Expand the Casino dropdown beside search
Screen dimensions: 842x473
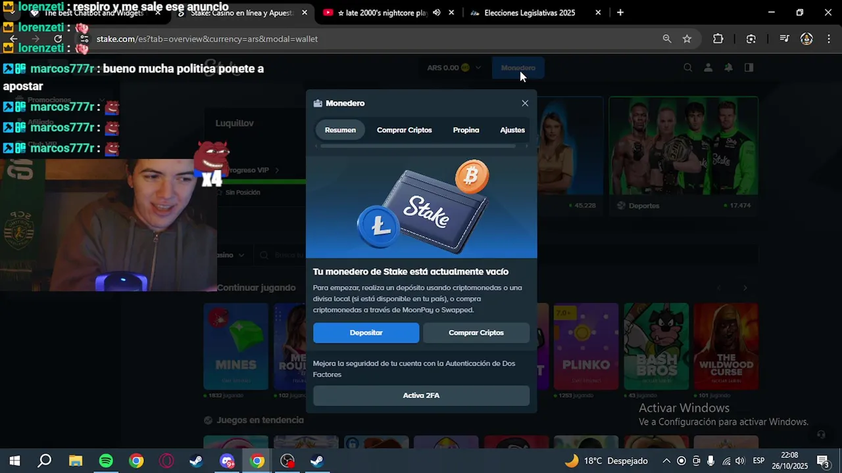(232, 255)
